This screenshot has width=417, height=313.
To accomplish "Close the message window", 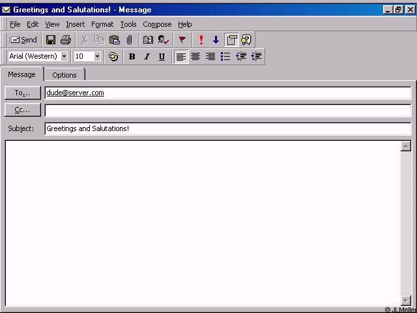I will [410, 10].
